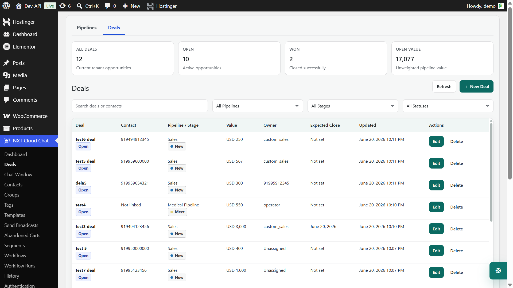Edit the test5 deal row
This screenshot has height=288, width=513.
436,163
